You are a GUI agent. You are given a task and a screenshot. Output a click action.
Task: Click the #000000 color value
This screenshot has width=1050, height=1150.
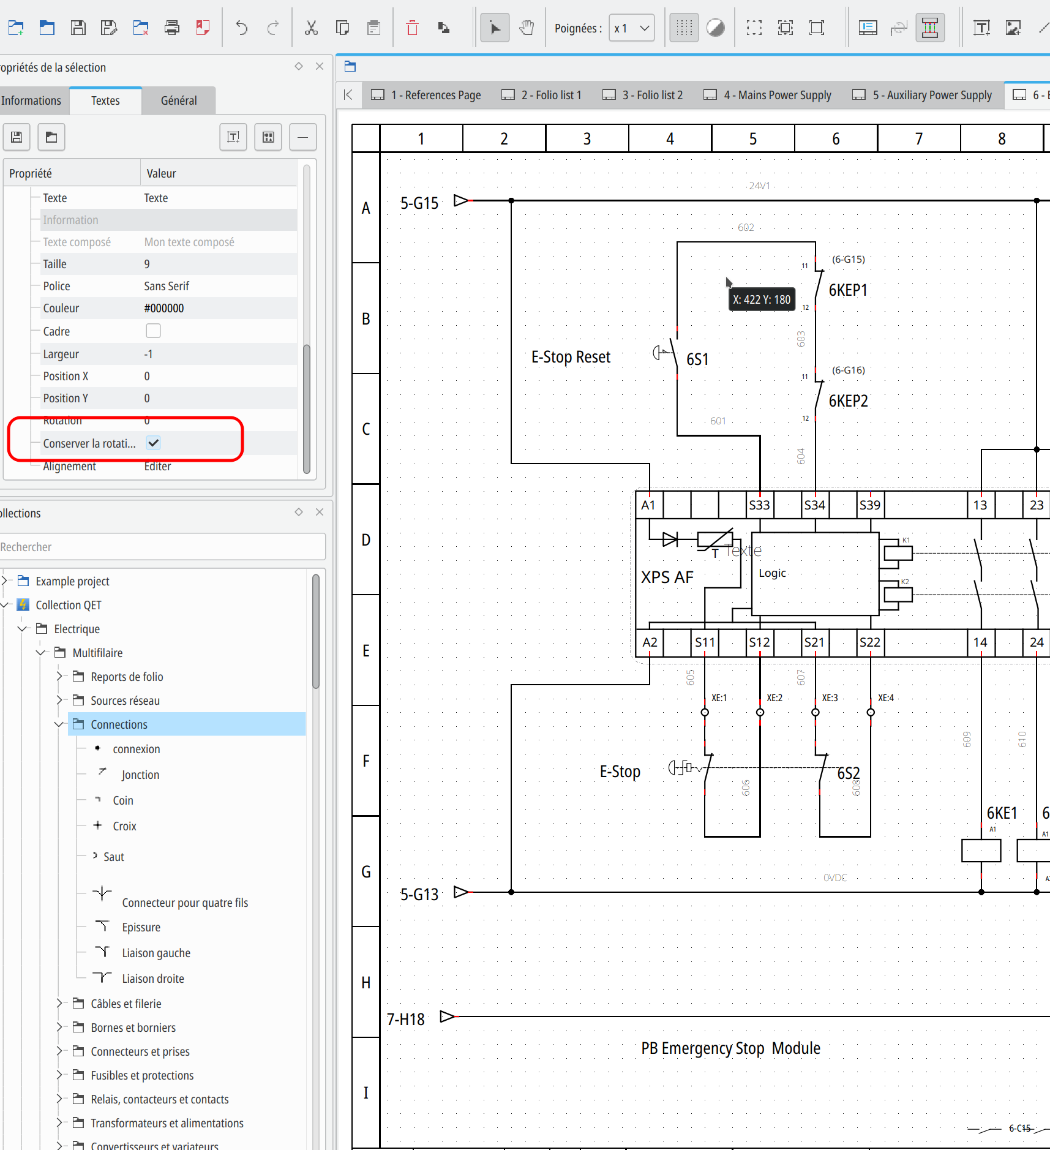point(164,308)
